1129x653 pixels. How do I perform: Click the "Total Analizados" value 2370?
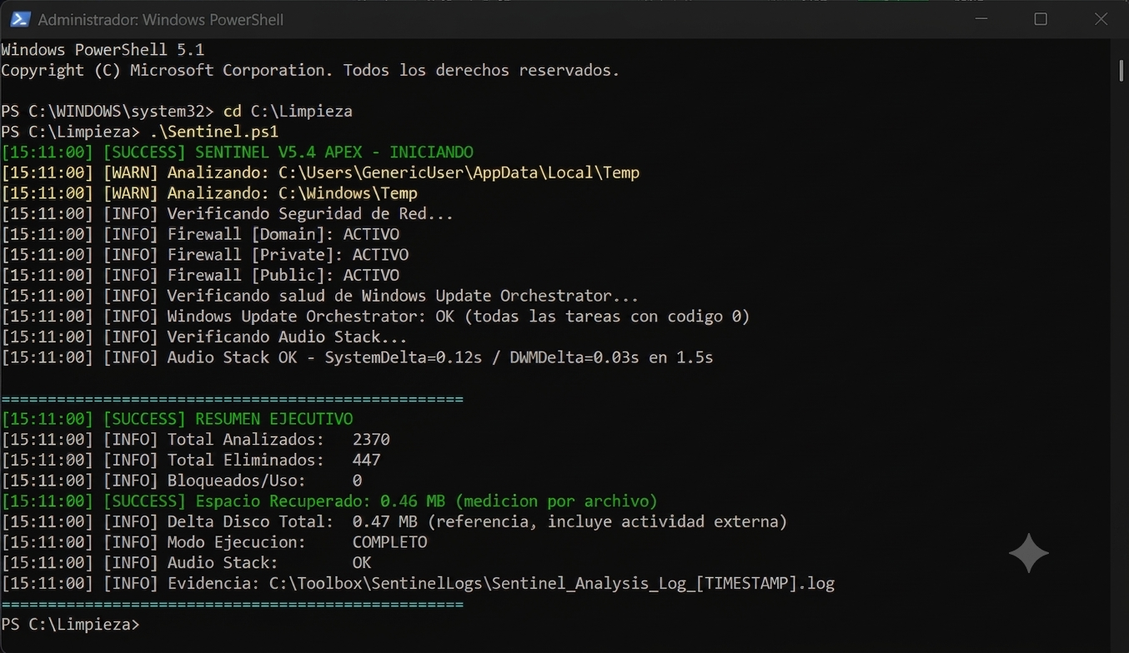[x=371, y=440]
